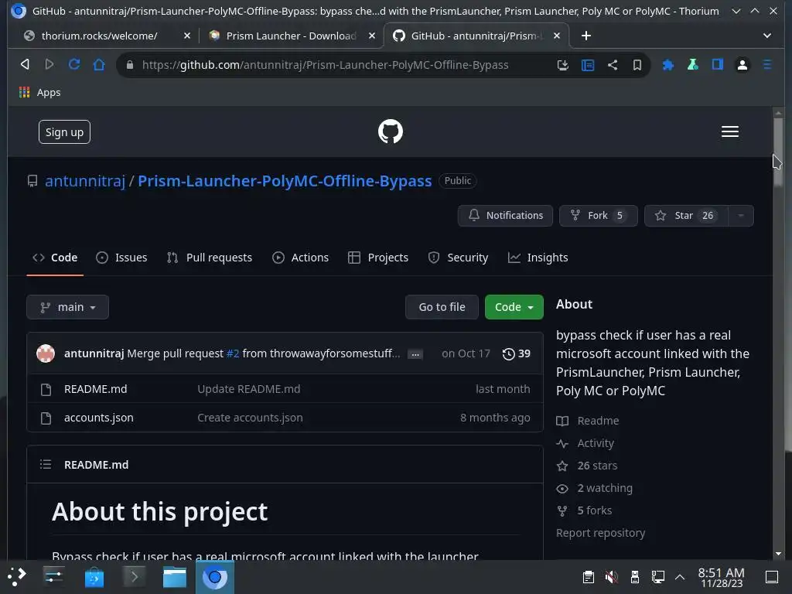Fork the repository with the Fork button
The width and height of the screenshot is (792, 594).
(x=599, y=216)
